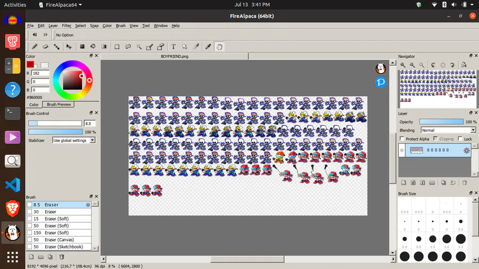Click Navigator zoom out magnifier

coord(412,65)
